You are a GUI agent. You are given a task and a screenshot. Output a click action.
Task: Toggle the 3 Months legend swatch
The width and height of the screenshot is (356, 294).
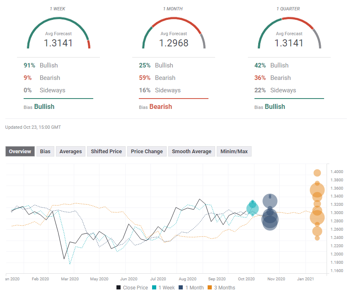(x=210, y=287)
